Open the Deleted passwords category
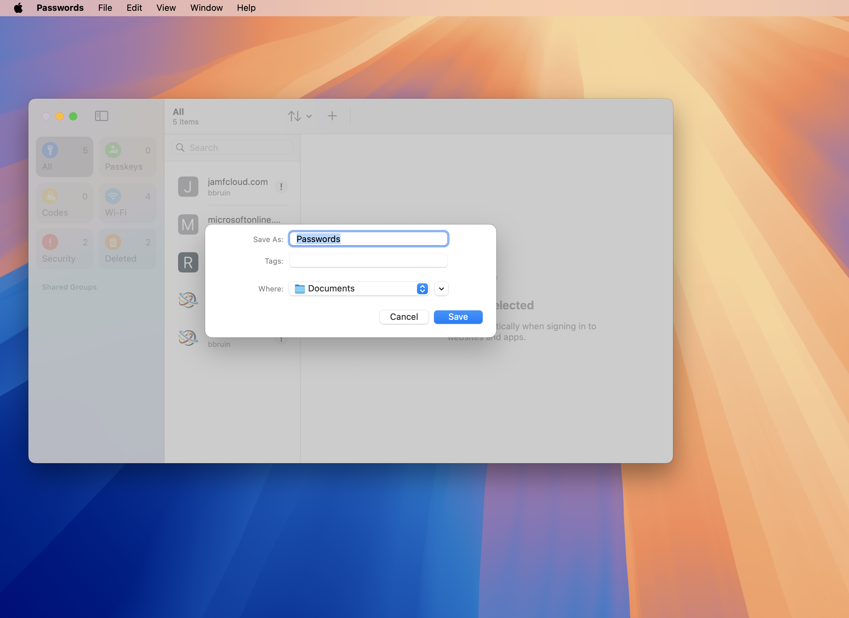Viewport: 849px width, 618px height. [127, 249]
